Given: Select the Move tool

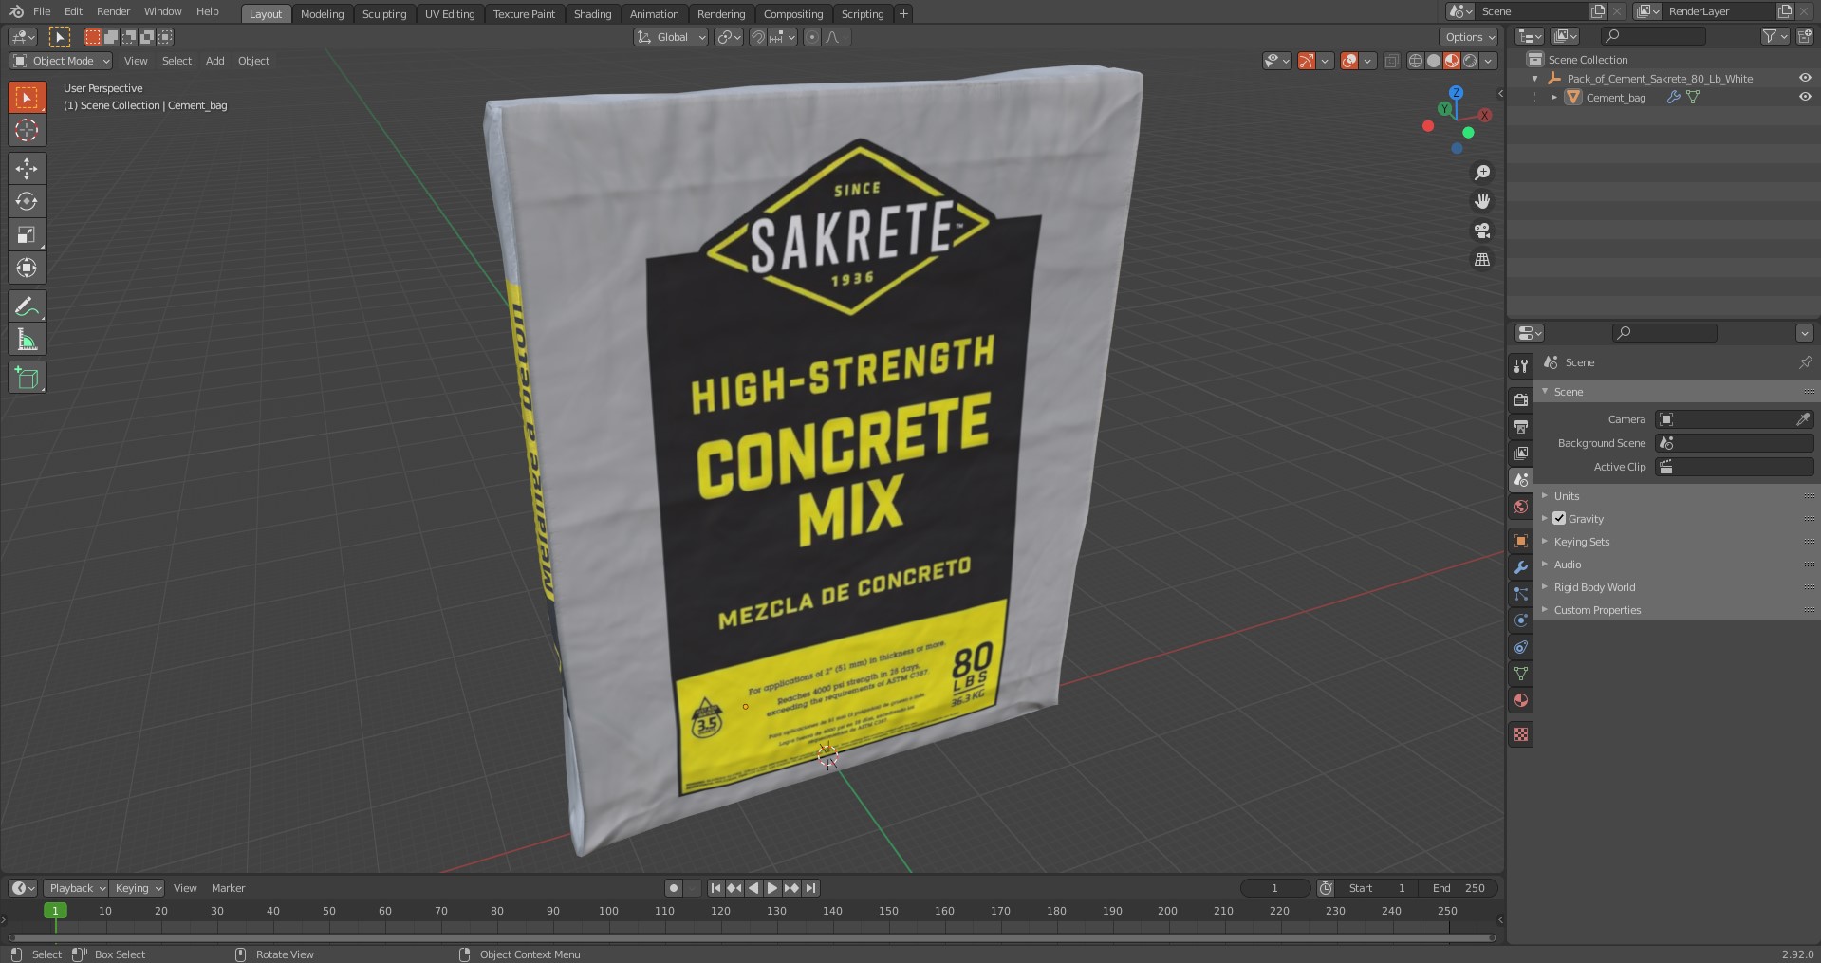Looking at the screenshot, I should (27, 169).
